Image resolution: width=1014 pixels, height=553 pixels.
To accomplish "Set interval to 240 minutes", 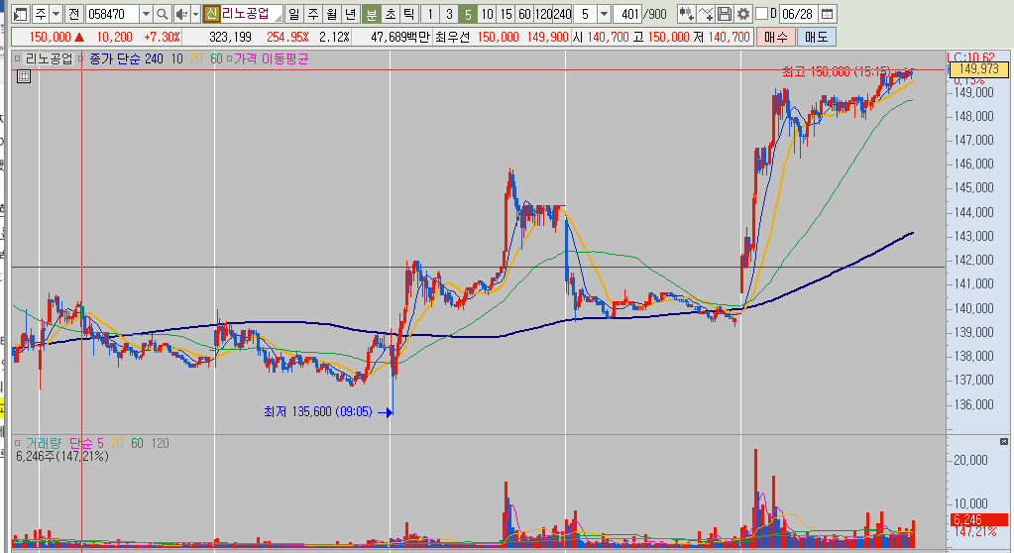I will pyautogui.click(x=562, y=14).
